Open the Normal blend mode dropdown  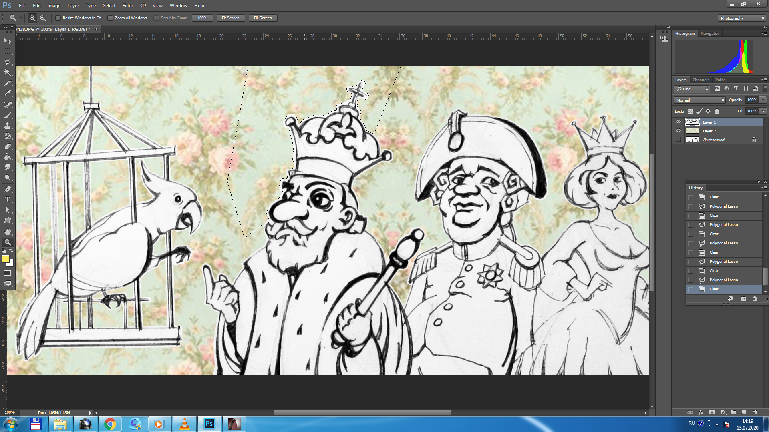(x=700, y=100)
